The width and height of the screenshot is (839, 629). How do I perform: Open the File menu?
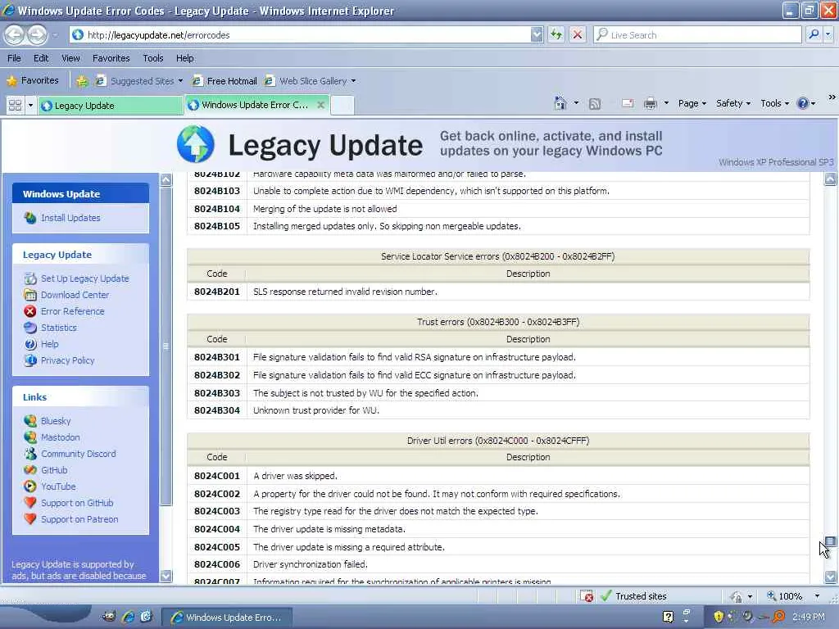[x=14, y=58]
